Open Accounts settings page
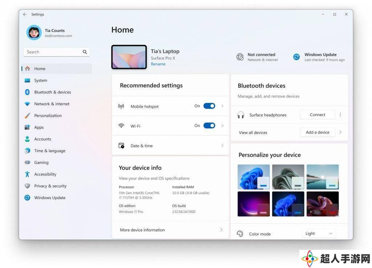The width and height of the screenshot is (372, 268). pyautogui.click(x=57, y=139)
